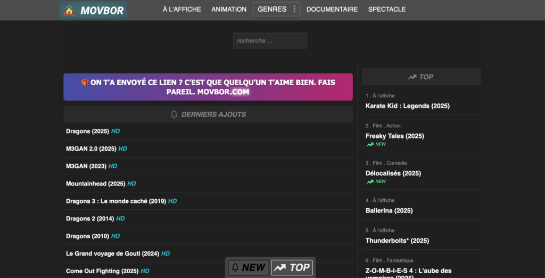
Task: Open M3GAN 2.0 (2025) from latest additions
Action: 91,149
